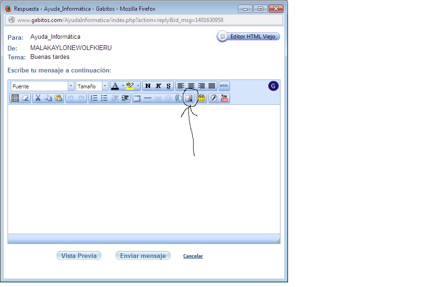The image size is (439, 287).
Task: Align text to the right
Action: (x=202, y=86)
